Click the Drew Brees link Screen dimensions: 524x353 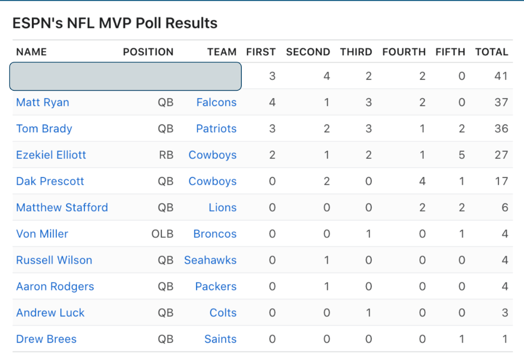pyautogui.click(x=46, y=339)
